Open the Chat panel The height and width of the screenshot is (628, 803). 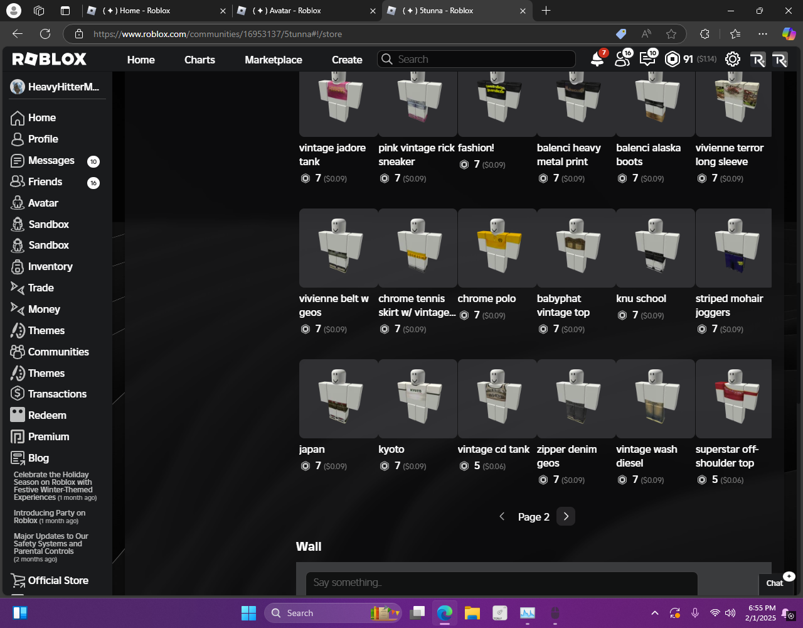[775, 583]
